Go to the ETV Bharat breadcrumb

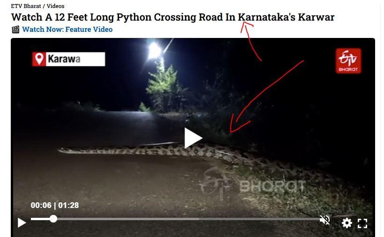point(26,6)
